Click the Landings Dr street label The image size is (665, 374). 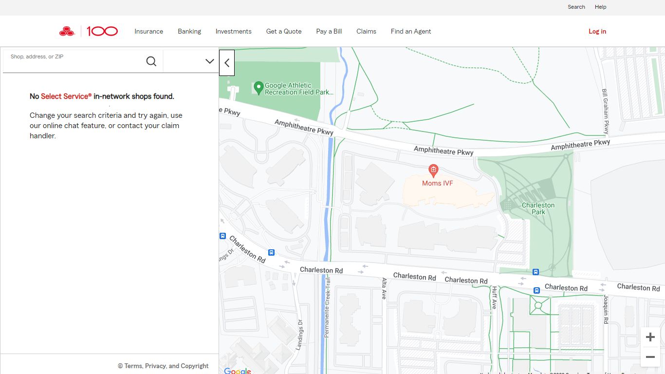pos(300,335)
